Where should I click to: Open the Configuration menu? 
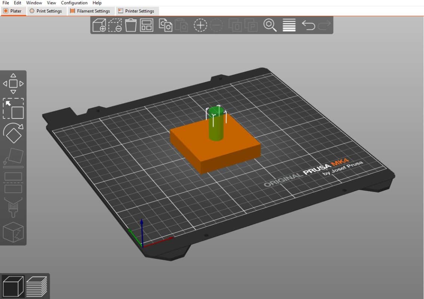[74, 3]
